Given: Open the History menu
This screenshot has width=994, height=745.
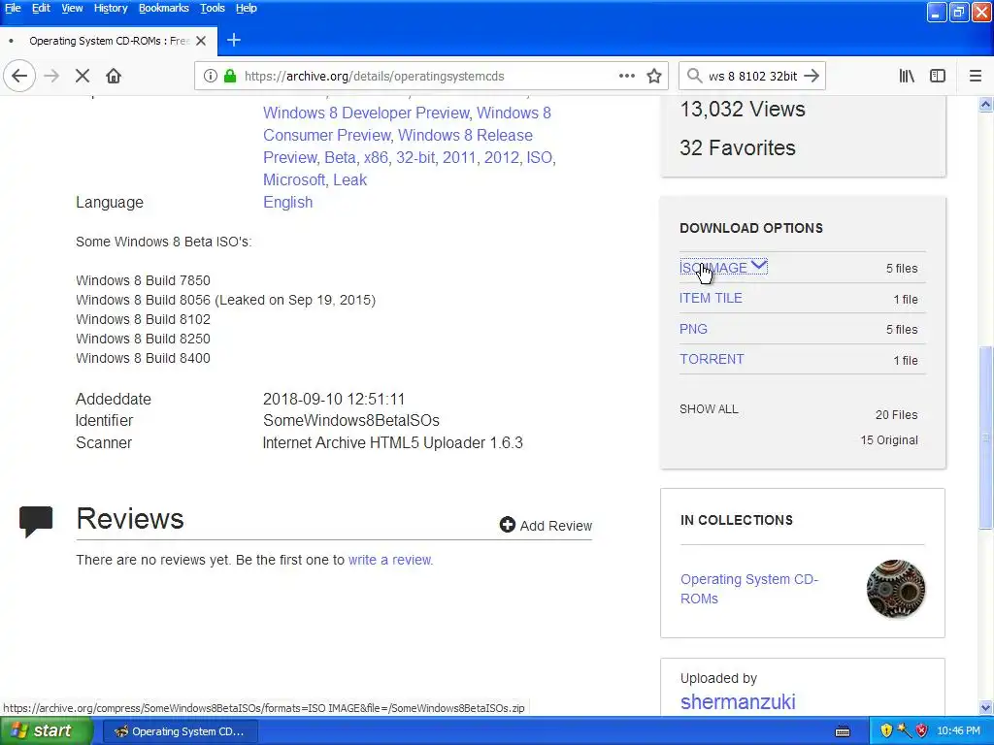Looking at the screenshot, I should click(111, 8).
